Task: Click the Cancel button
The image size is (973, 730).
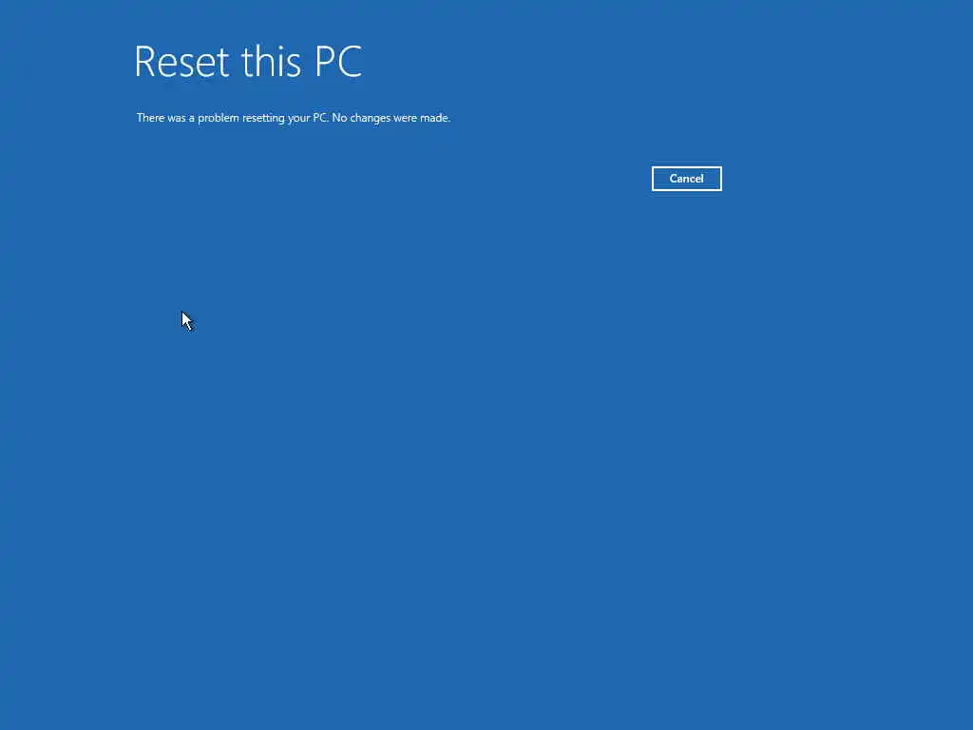Action: tap(686, 179)
